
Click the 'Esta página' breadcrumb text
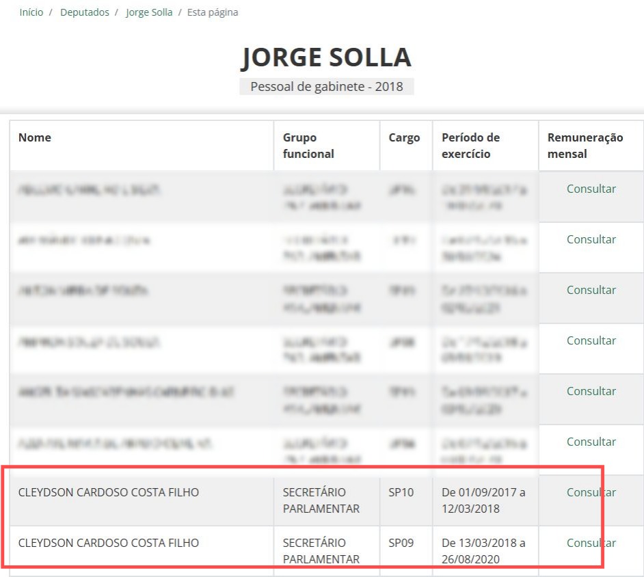click(213, 12)
